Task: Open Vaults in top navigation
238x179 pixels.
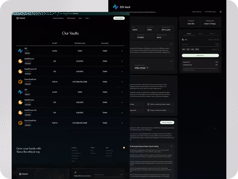Action: click(x=80, y=18)
